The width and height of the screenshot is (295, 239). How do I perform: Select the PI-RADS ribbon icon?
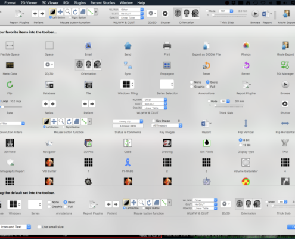(x=128, y=163)
